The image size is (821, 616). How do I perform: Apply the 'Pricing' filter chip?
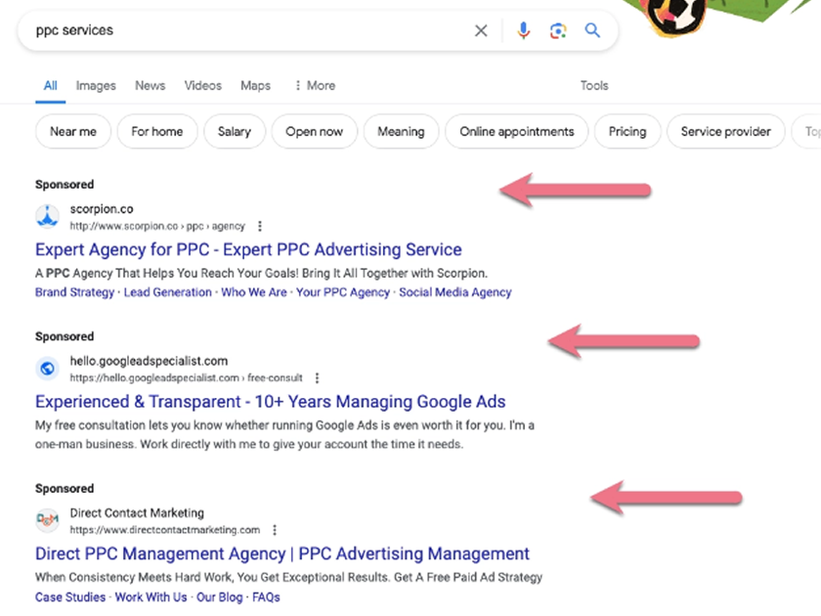(627, 131)
